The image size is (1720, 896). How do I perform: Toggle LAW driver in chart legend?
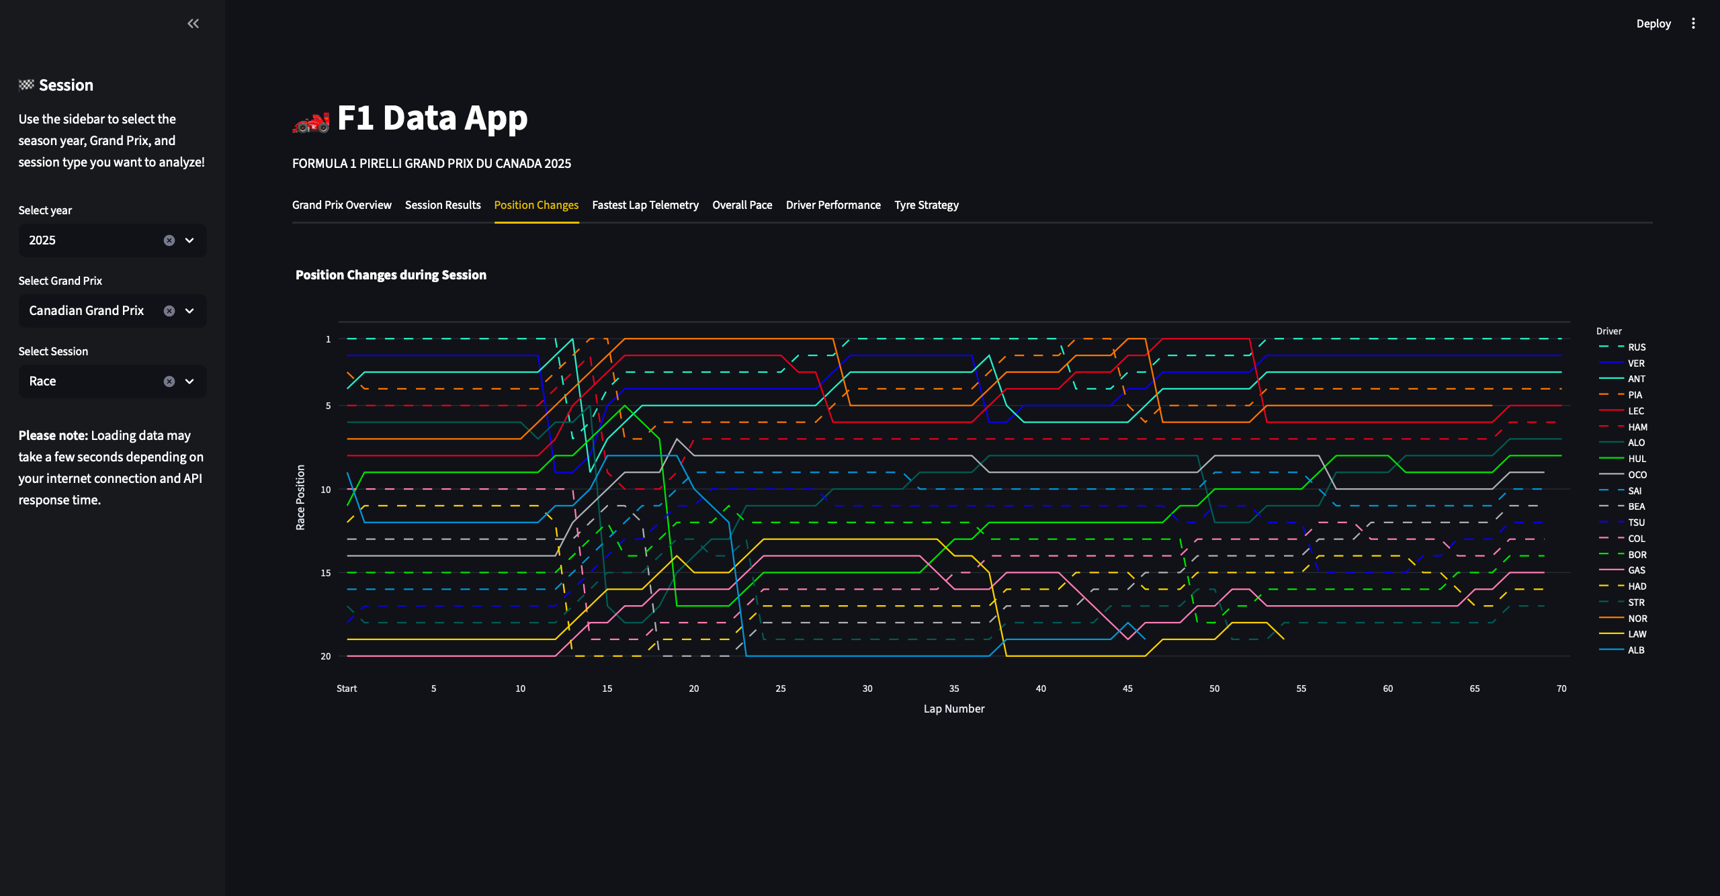[1623, 634]
